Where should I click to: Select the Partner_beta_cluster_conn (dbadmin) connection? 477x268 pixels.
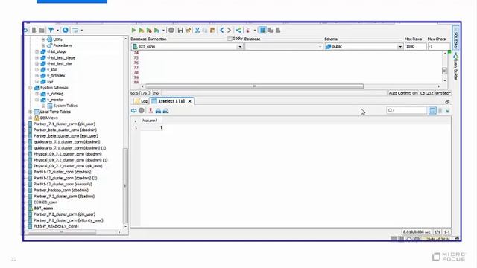65,130
